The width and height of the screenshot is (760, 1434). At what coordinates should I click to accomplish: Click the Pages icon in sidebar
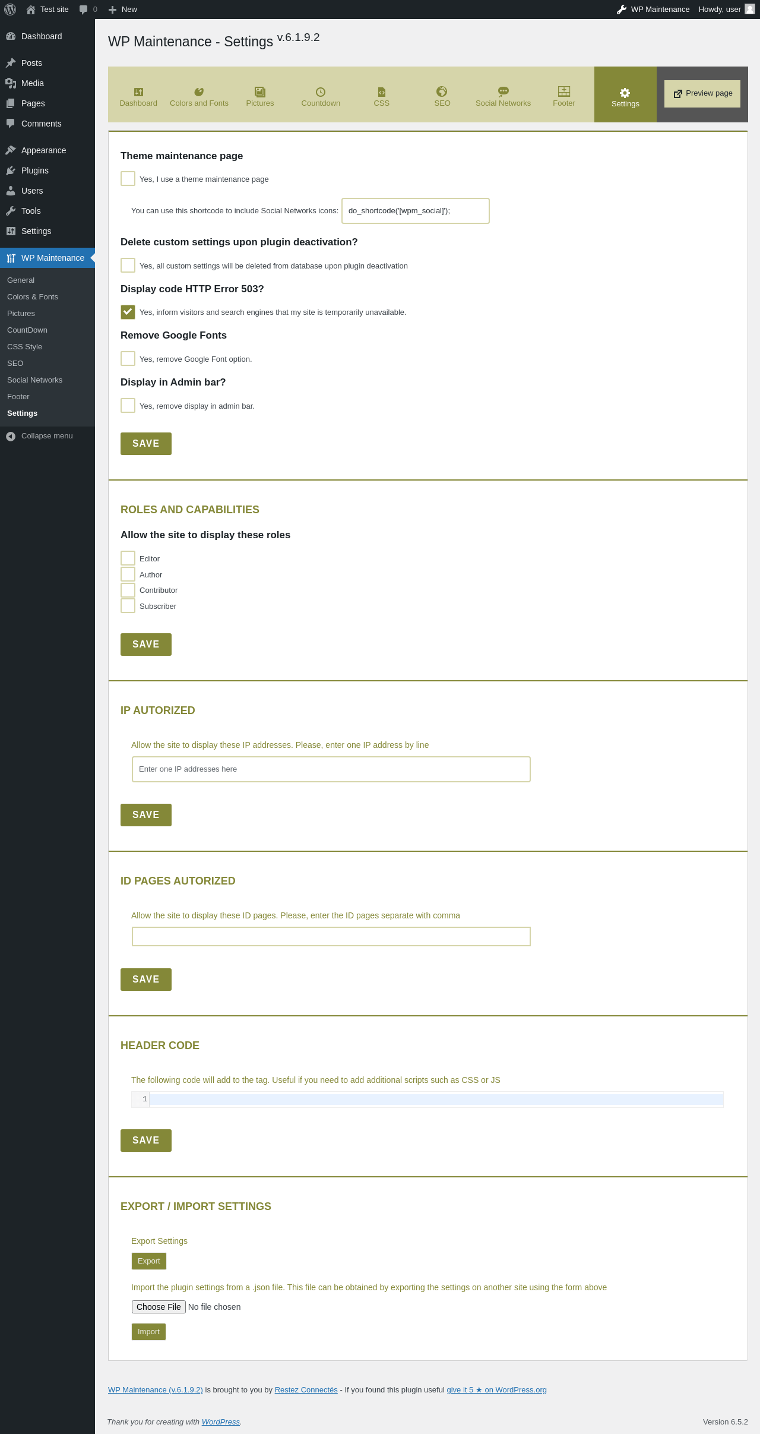point(11,103)
